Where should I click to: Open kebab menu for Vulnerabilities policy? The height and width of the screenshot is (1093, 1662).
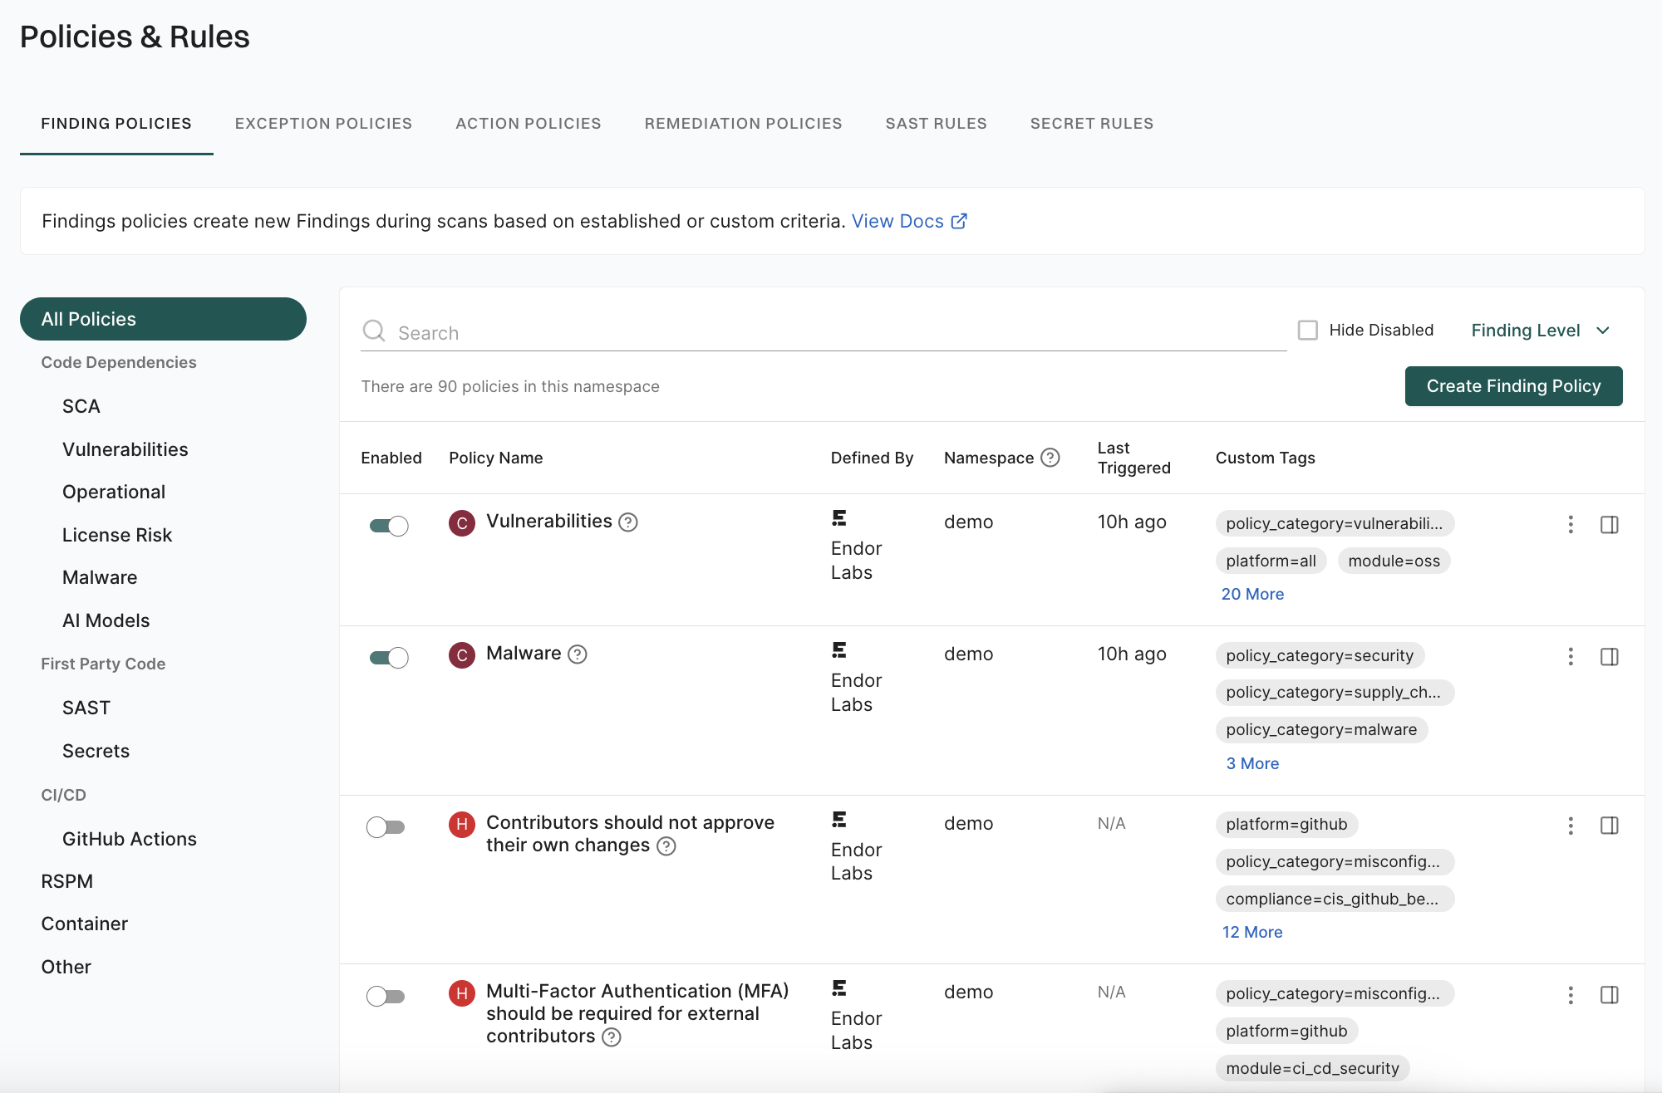1570,524
